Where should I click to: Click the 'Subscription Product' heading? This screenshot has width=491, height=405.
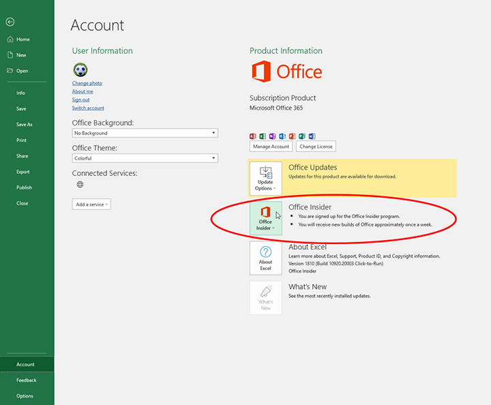coord(283,98)
